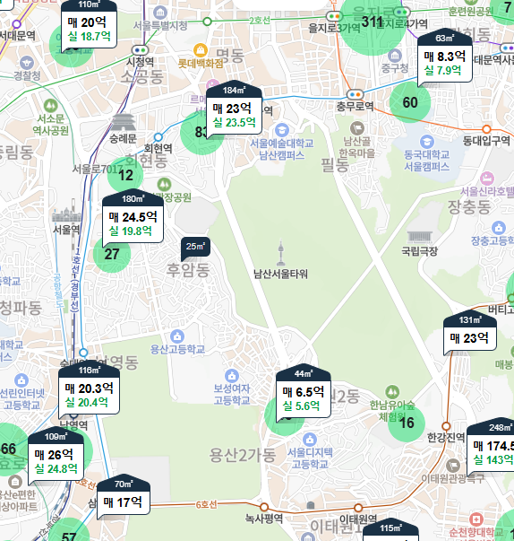Expand the green cluster showing 12
Viewport: 514px width, 541px height.
125,175
